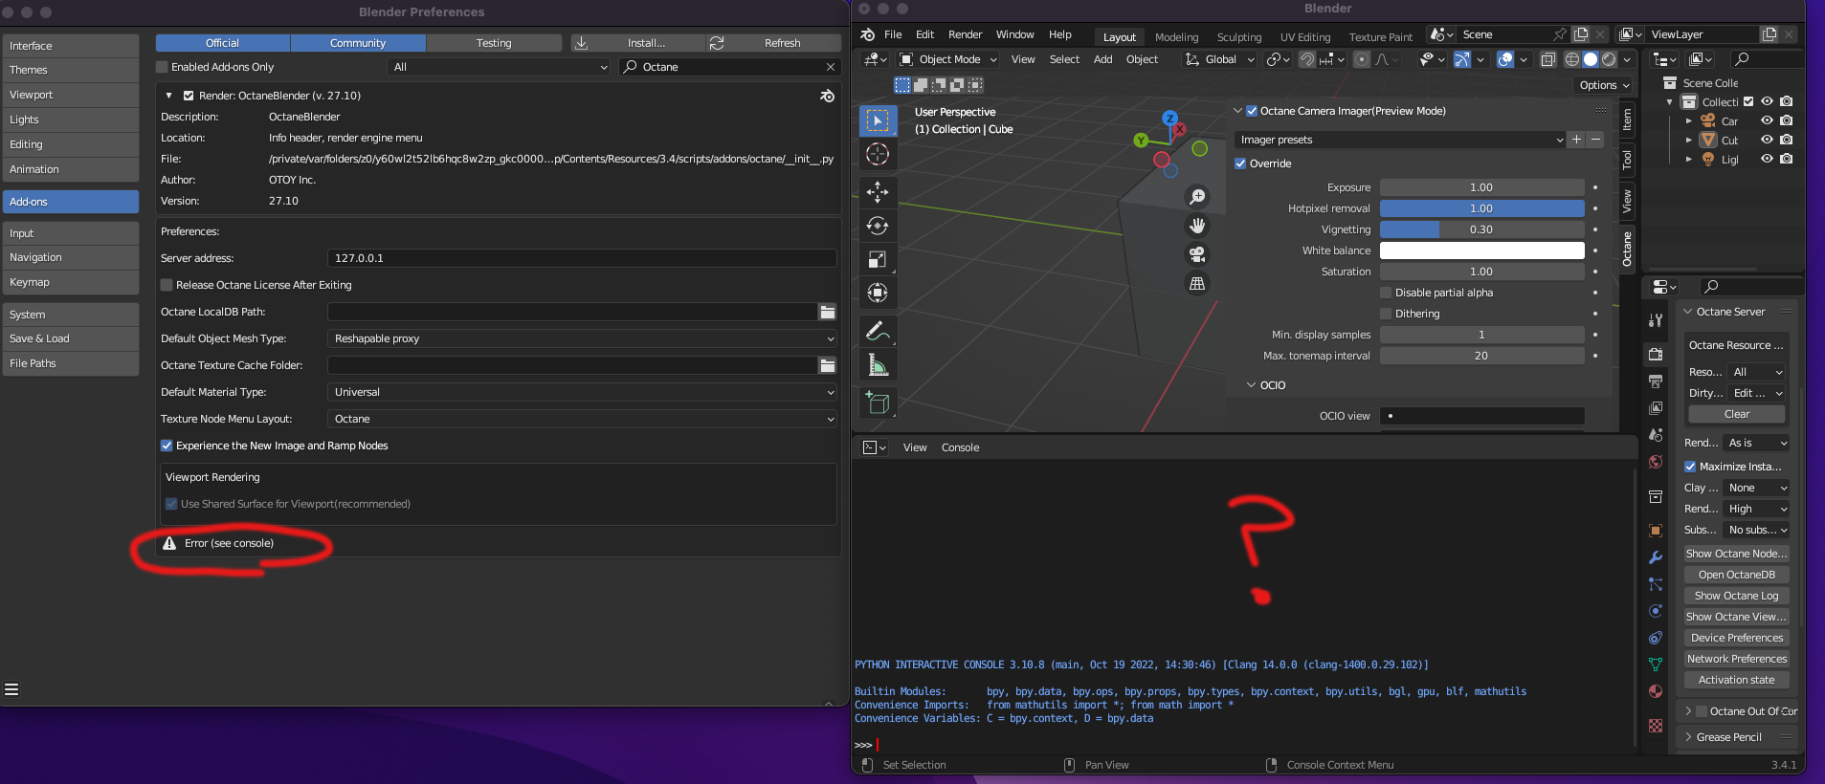This screenshot has width=1825, height=784.
Task: Open the Blender logo menu
Action: tap(867, 34)
